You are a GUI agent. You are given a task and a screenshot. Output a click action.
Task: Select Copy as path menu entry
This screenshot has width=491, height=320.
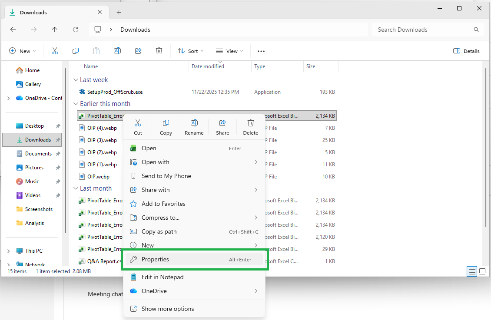(194, 231)
